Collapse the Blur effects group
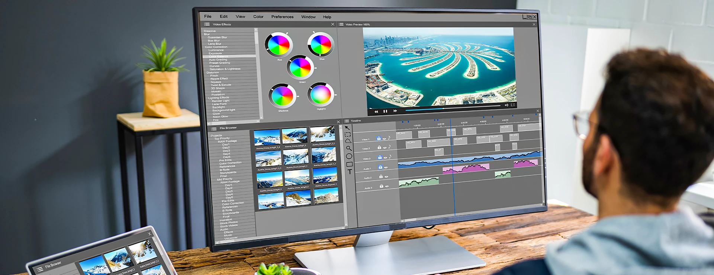714x275 pixels. [x=207, y=34]
